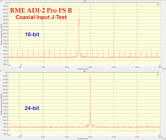Click the 'Frequency (Hz)' label under the 16-bit graph
The height and width of the screenshot is (140, 166).
[x=83, y=69]
